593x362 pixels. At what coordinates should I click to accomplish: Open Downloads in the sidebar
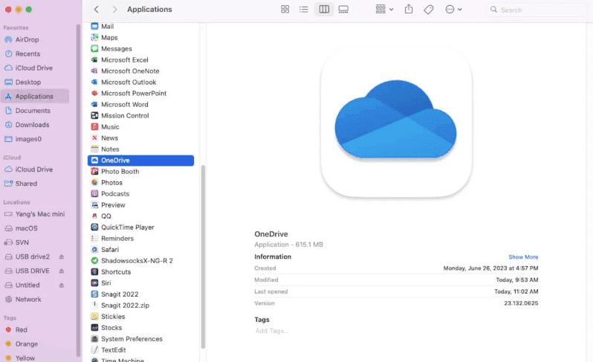(x=32, y=125)
